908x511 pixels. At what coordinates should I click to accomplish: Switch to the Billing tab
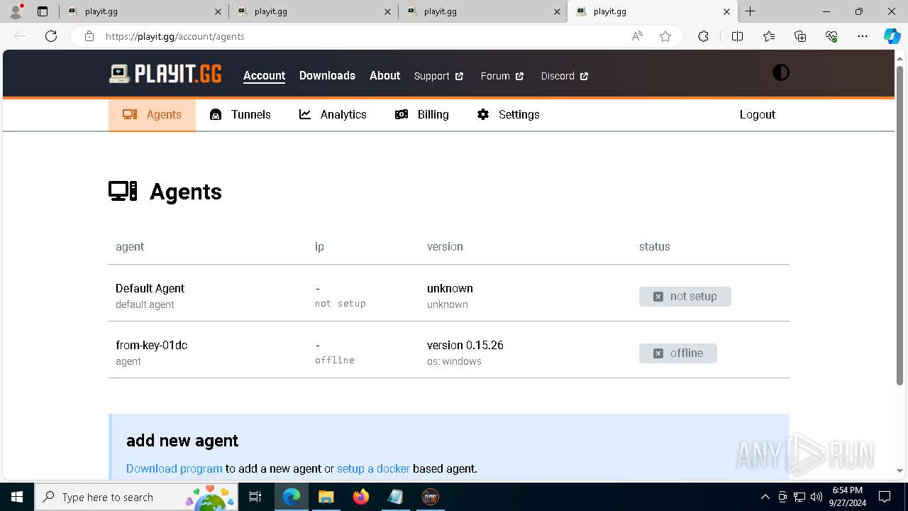click(422, 114)
